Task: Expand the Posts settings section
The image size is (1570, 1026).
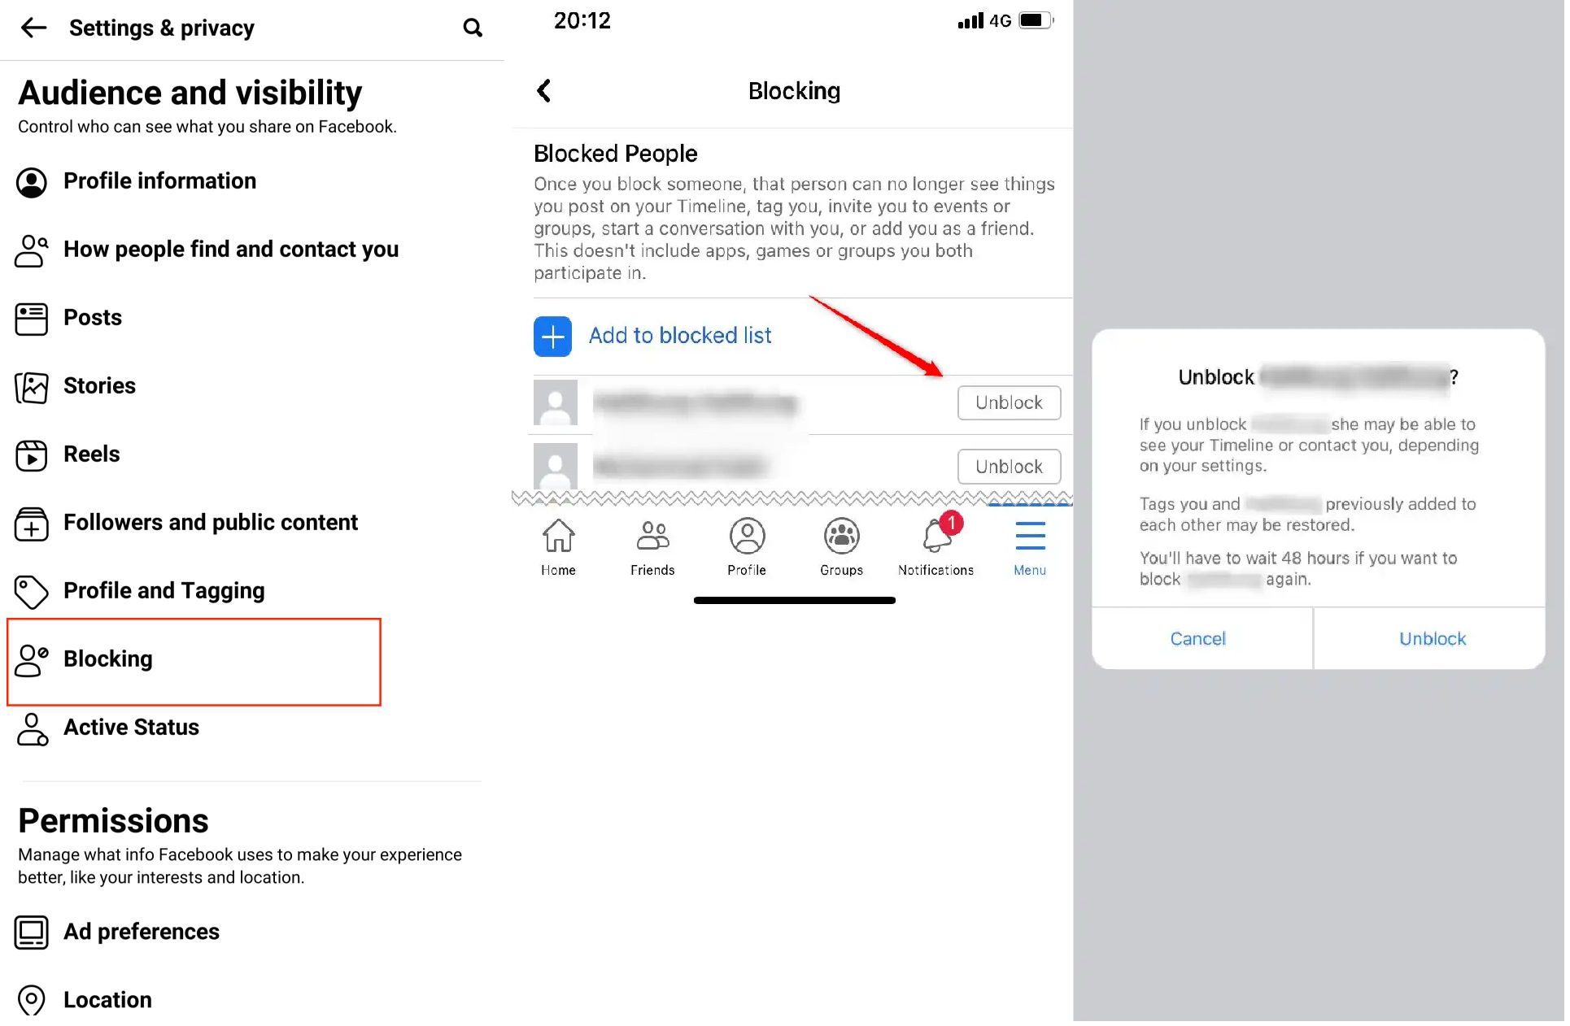Action: click(x=92, y=316)
